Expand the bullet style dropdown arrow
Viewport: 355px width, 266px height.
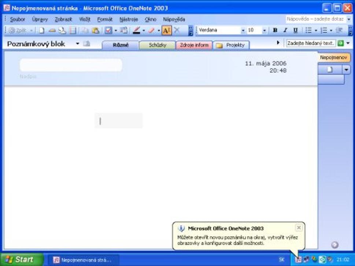[316, 30]
